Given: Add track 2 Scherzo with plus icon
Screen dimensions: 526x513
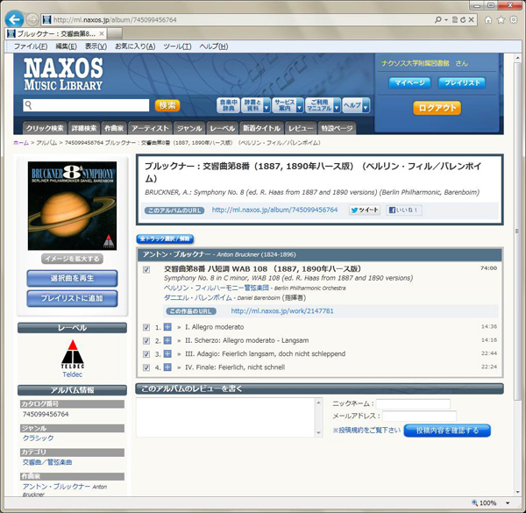Looking at the screenshot, I should point(167,340).
